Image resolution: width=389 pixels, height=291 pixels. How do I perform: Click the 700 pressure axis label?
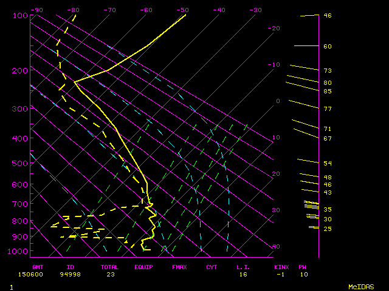point(20,204)
